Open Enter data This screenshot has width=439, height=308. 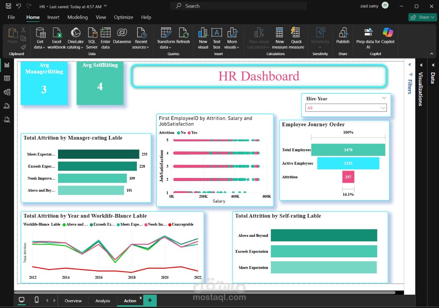pos(106,38)
